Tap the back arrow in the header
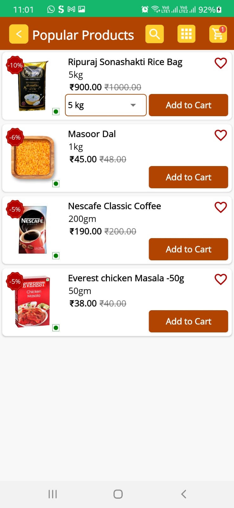Screen dimensions: 234x508 (x=19, y=34)
